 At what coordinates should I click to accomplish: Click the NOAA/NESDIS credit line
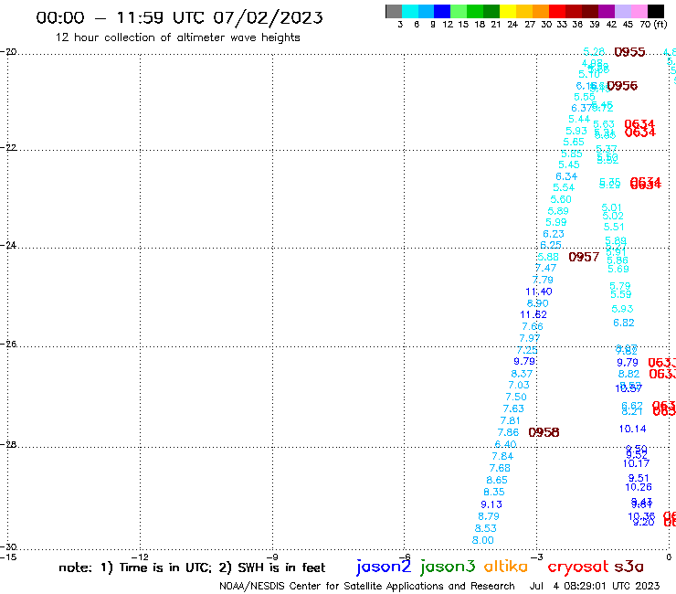pyautogui.click(x=367, y=586)
